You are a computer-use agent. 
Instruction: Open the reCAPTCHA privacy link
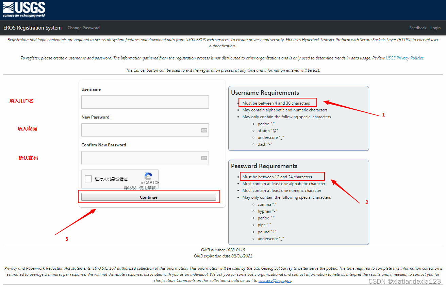130,187
